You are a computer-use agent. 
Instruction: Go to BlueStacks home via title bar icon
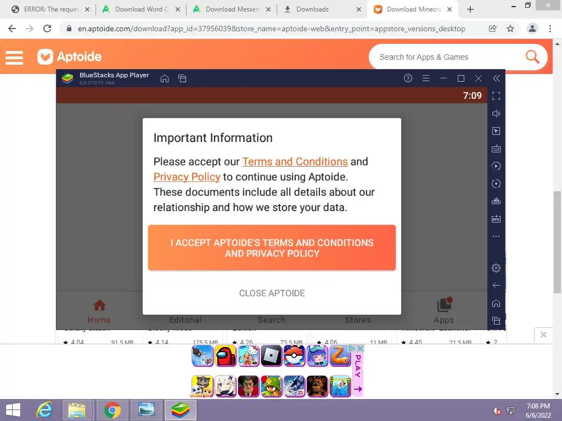[x=165, y=78]
